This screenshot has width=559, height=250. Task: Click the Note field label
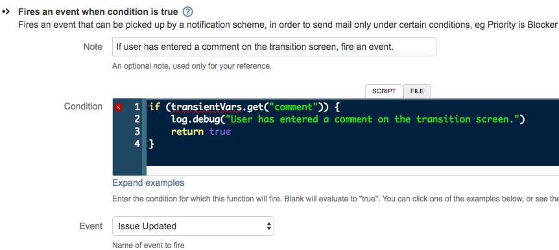(x=93, y=47)
